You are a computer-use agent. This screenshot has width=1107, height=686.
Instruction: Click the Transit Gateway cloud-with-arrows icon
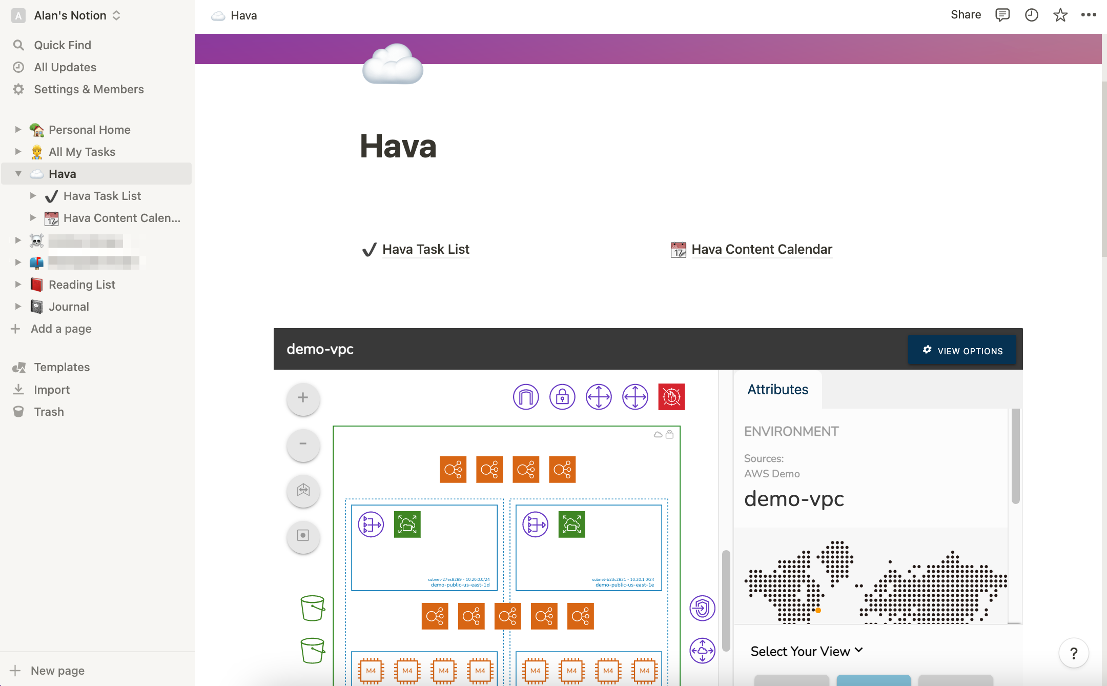click(x=702, y=651)
